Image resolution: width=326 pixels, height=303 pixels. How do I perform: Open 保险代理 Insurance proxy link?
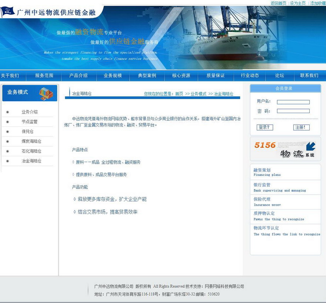(x=267, y=202)
